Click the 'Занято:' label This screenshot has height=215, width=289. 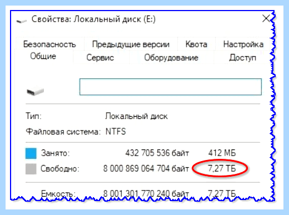[55, 153]
